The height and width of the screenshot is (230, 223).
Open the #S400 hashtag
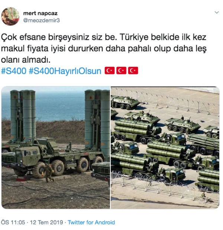click(x=14, y=71)
